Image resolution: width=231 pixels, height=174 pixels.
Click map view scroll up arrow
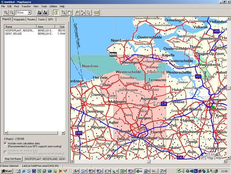point(229,18)
